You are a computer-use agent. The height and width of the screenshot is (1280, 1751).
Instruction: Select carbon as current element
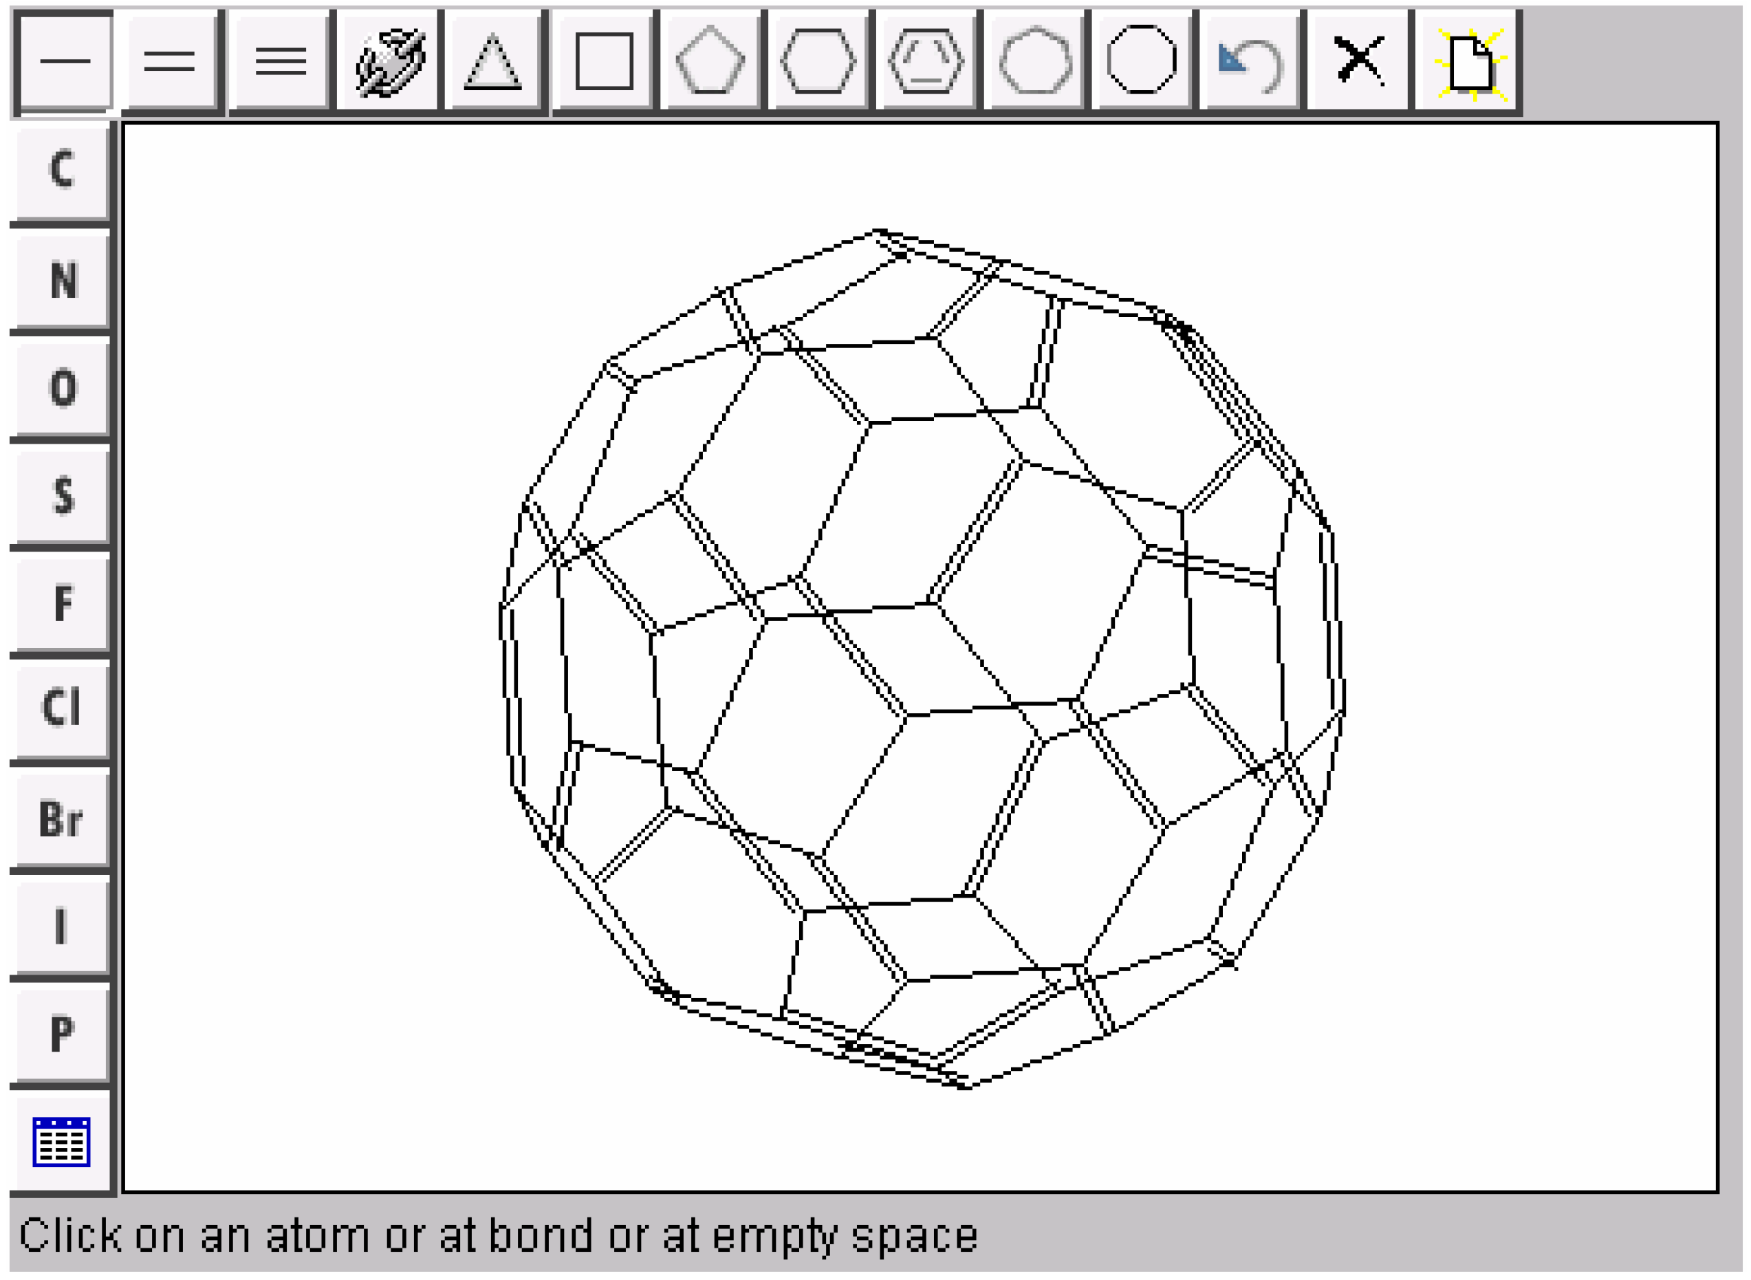point(62,169)
